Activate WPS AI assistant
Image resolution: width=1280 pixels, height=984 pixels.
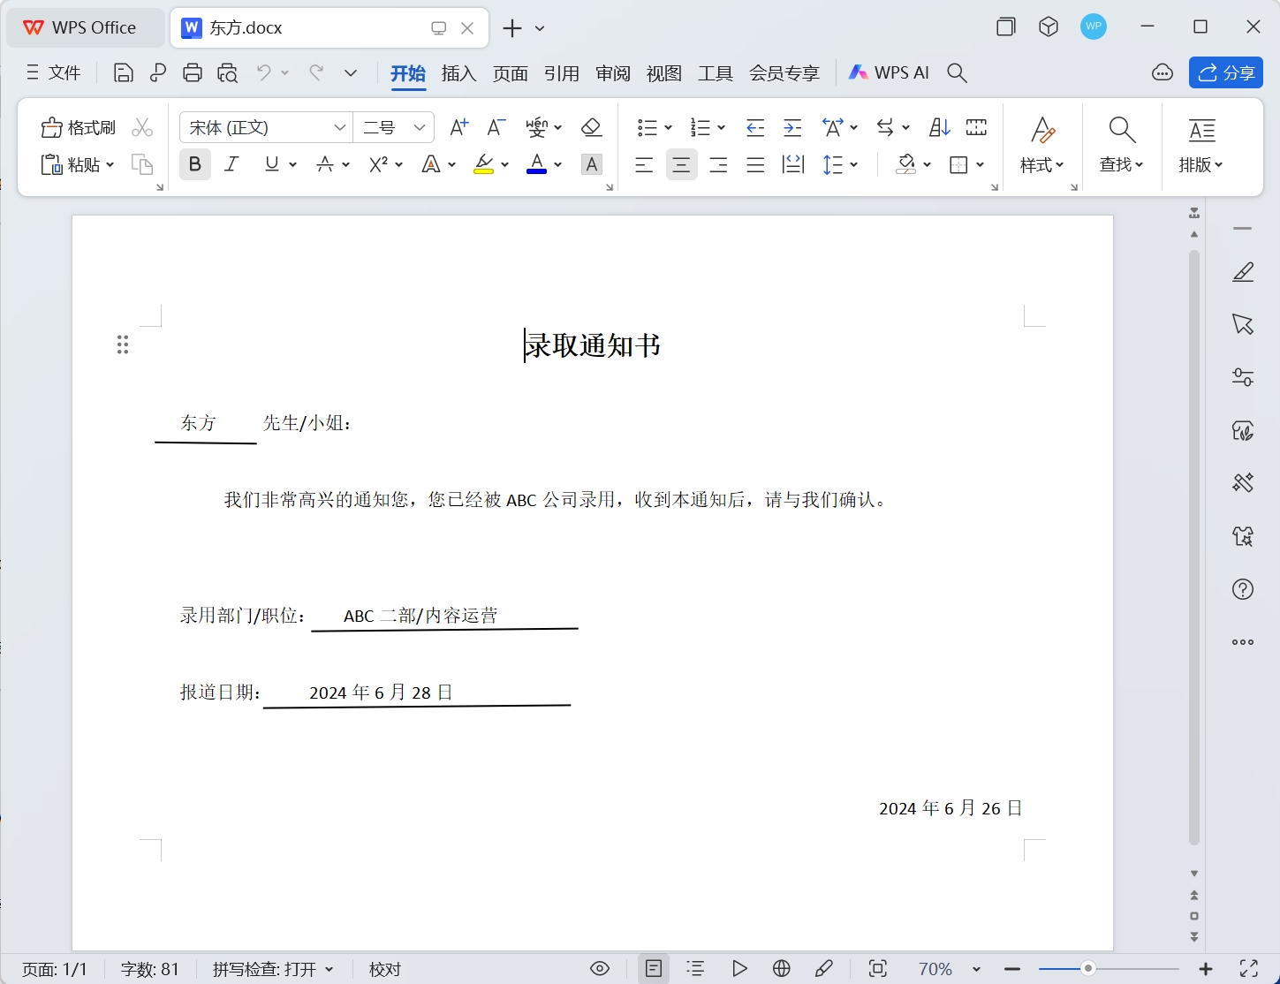pos(889,72)
